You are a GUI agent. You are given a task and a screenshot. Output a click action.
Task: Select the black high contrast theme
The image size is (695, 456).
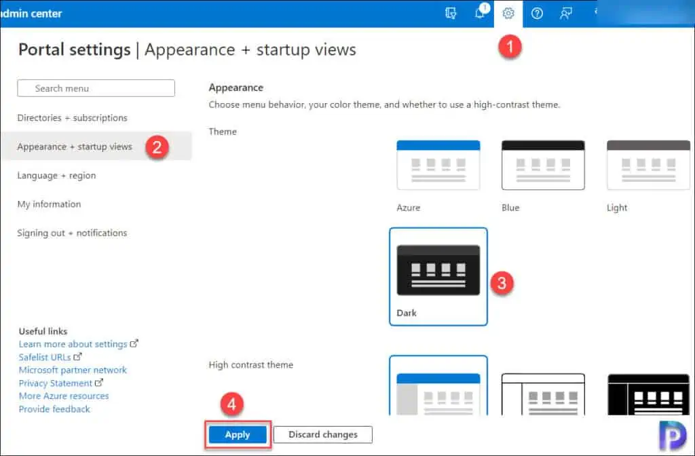pos(648,394)
